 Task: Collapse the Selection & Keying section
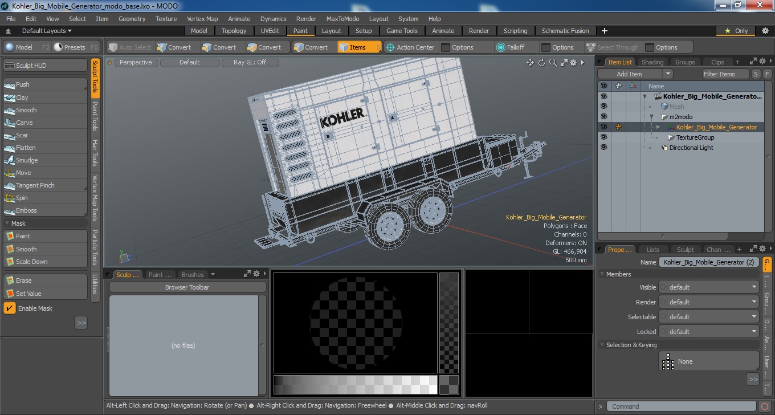pos(602,345)
